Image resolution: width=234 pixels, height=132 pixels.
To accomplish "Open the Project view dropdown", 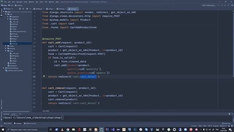I will point(8,9).
